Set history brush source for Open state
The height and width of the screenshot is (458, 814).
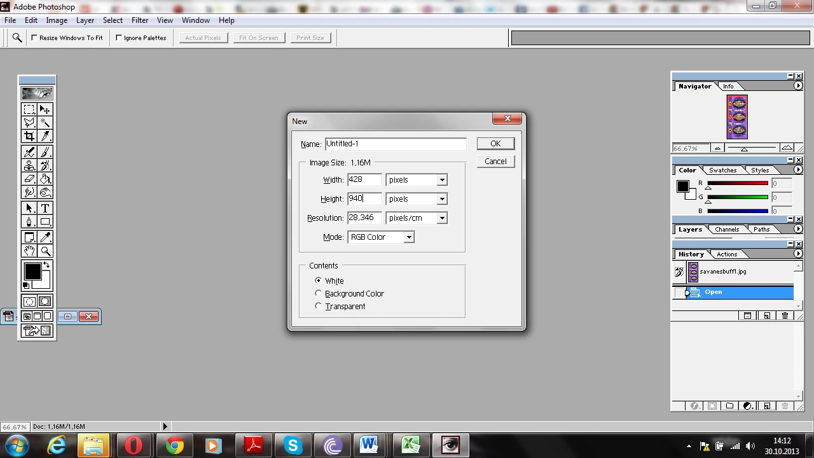click(x=679, y=292)
